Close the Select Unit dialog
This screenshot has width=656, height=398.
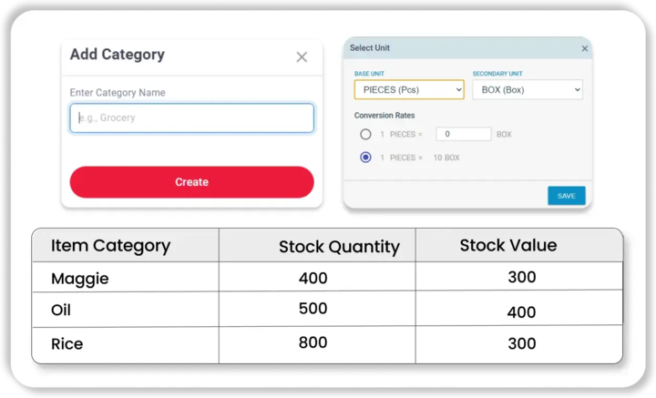(x=585, y=48)
